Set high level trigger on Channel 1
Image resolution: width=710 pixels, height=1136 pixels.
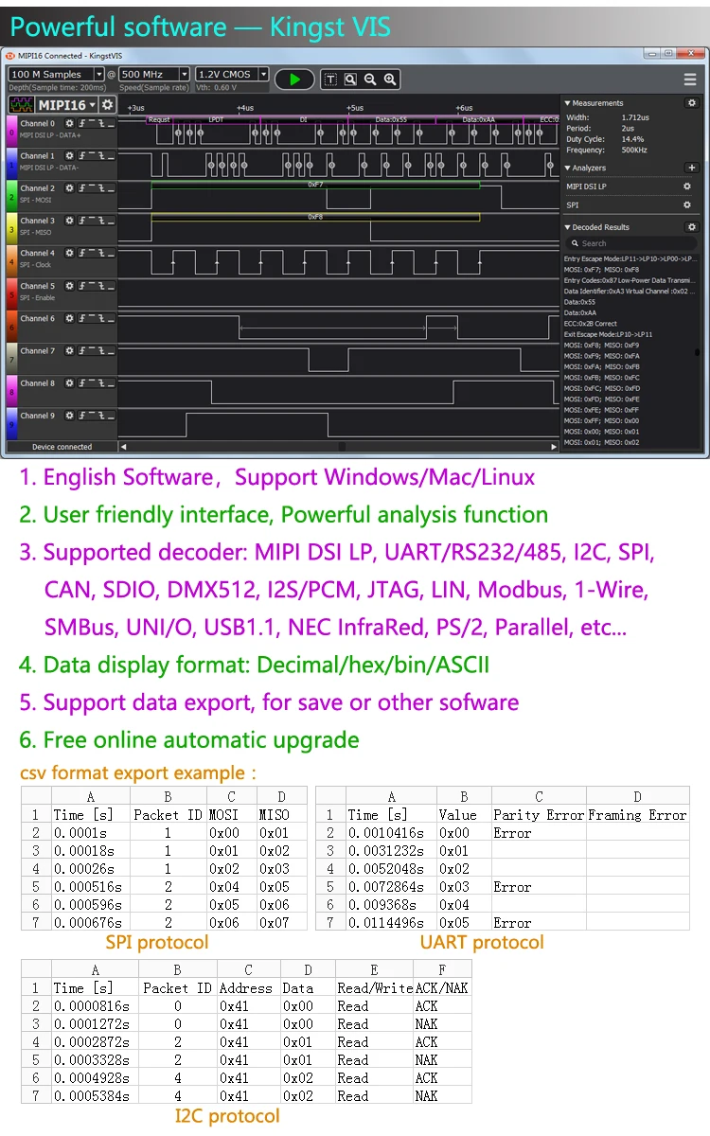(93, 155)
